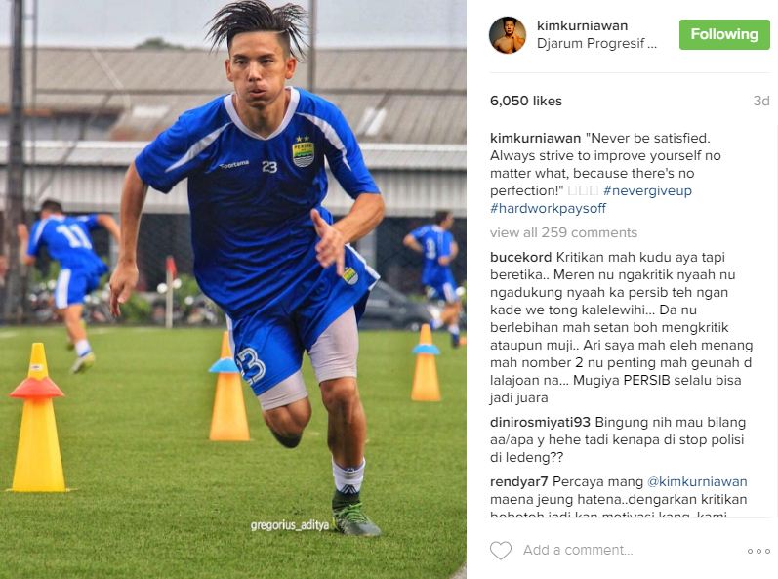This screenshot has width=778, height=579.
Task: Open dinirosmiyati93's commenter profile
Action: tap(540, 422)
